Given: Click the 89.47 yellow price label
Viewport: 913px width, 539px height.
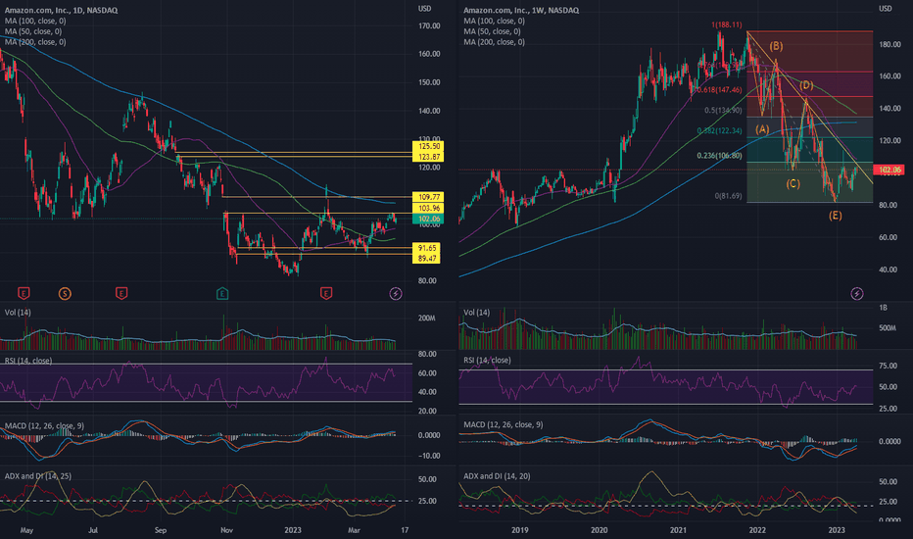Looking at the screenshot, I should tap(426, 258).
